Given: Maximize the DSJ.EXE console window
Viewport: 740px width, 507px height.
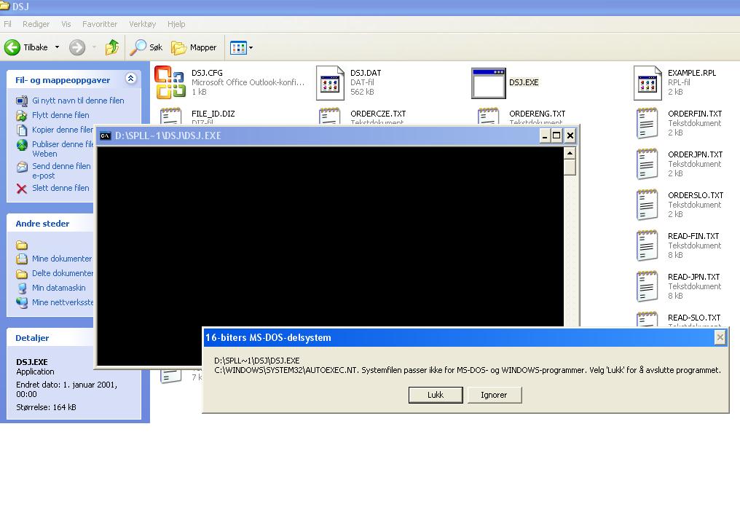Looking at the screenshot, I should click(557, 136).
